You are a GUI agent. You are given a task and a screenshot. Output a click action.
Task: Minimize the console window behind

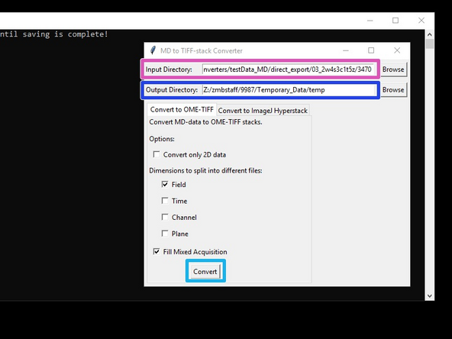[370, 21]
